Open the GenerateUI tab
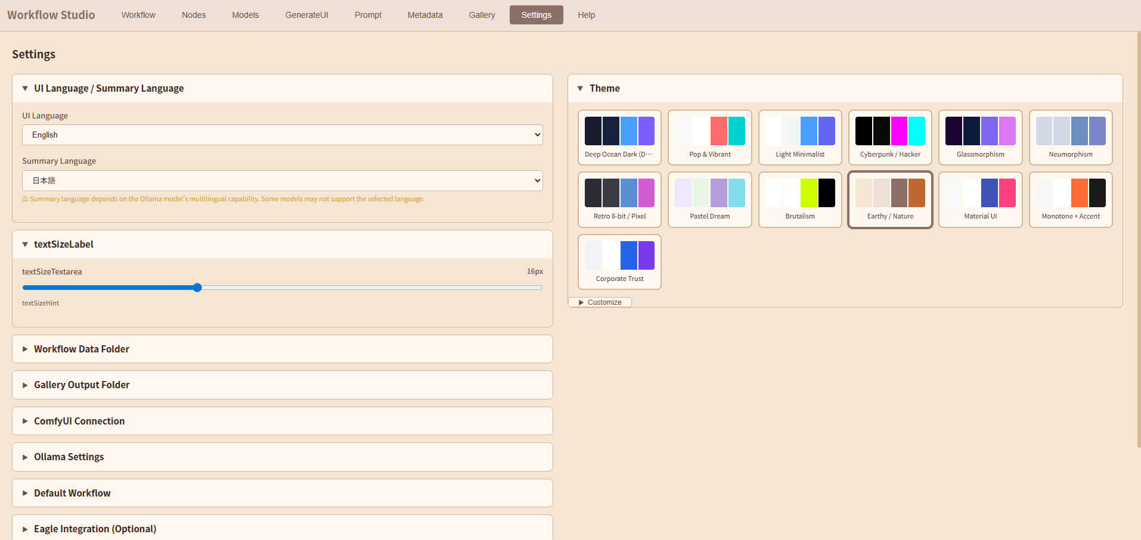Image resolution: width=1141 pixels, height=540 pixels. click(x=306, y=15)
